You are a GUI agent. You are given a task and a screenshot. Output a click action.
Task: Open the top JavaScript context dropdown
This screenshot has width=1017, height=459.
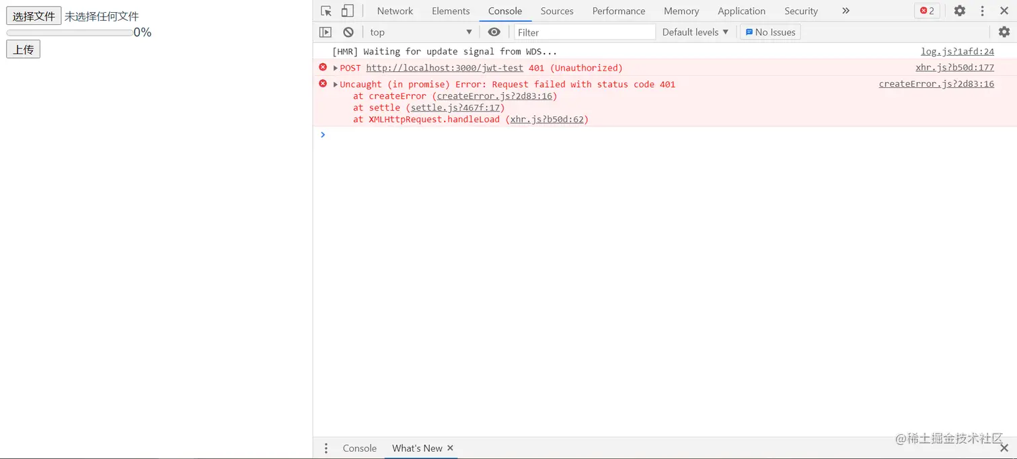(421, 32)
